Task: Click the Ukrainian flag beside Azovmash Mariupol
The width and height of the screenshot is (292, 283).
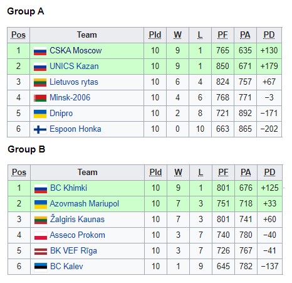Action: point(41,204)
